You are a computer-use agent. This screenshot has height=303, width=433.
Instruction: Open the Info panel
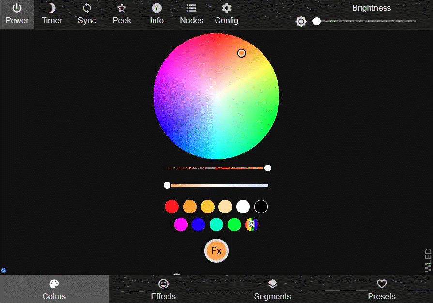156,15
